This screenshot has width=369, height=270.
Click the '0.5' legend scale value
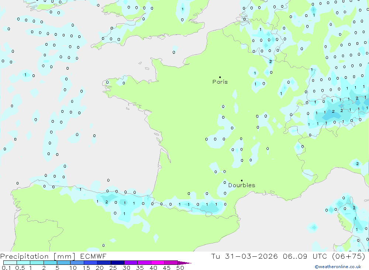pyautogui.click(x=20, y=268)
